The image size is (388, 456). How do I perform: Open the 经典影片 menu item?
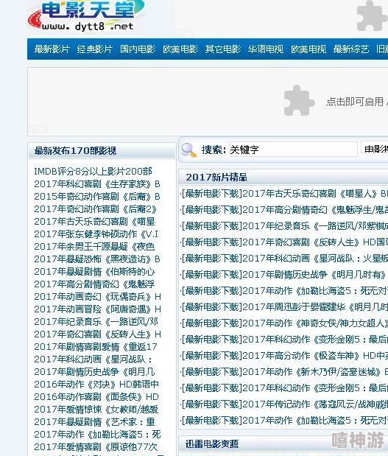(95, 49)
